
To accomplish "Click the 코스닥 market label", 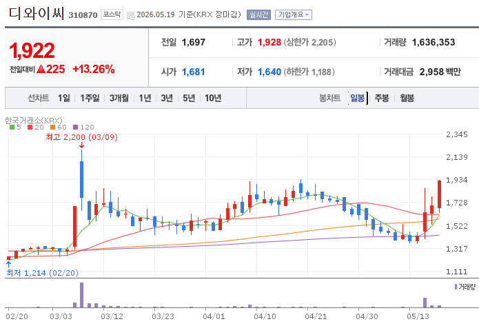I will (112, 14).
